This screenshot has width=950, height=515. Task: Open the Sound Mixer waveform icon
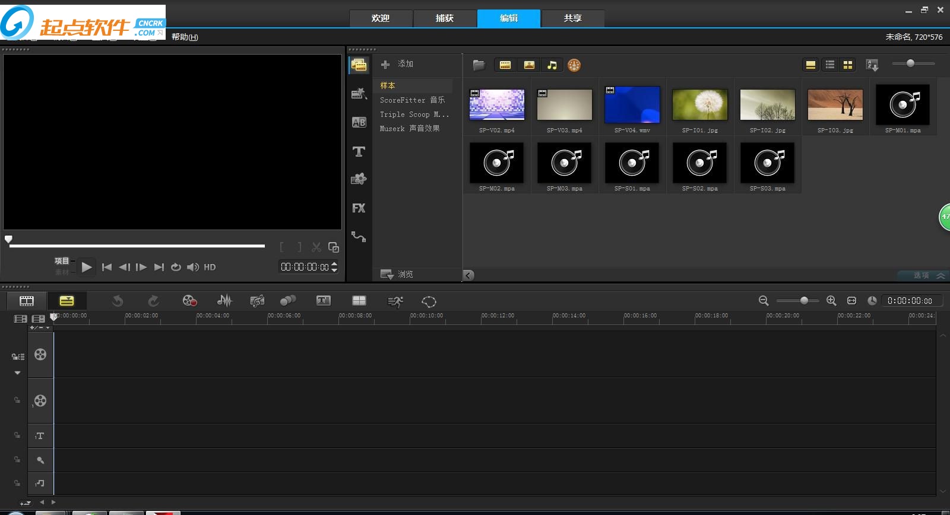(224, 301)
